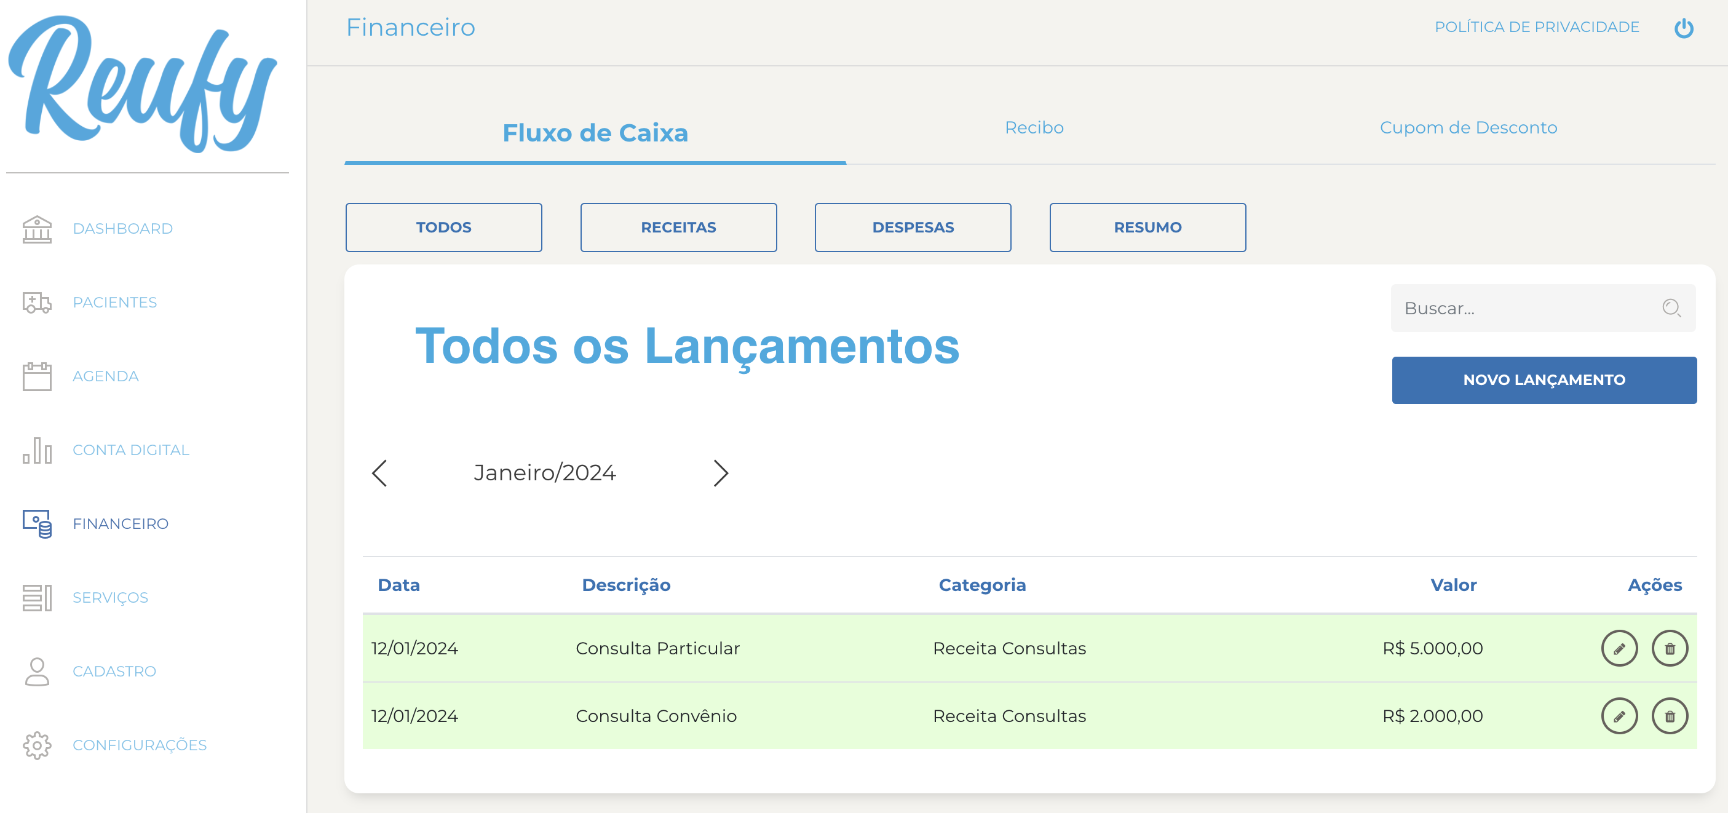Click Receita Consultas in Consulta Particular row
This screenshot has width=1728, height=813.
(1009, 648)
